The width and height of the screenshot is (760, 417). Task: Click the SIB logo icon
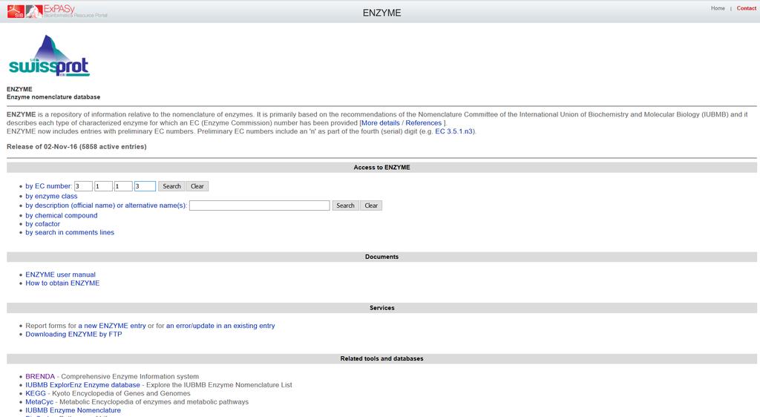[x=16, y=11]
